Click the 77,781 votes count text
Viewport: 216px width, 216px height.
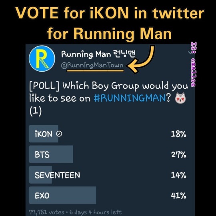[46, 212]
